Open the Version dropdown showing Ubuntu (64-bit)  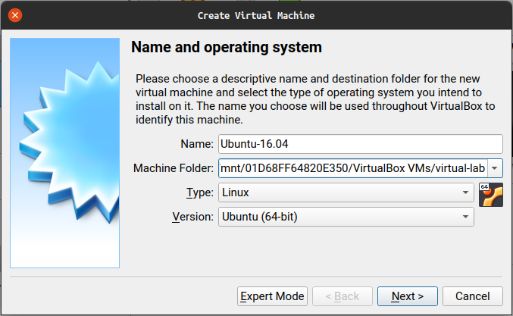pos(346,217)
